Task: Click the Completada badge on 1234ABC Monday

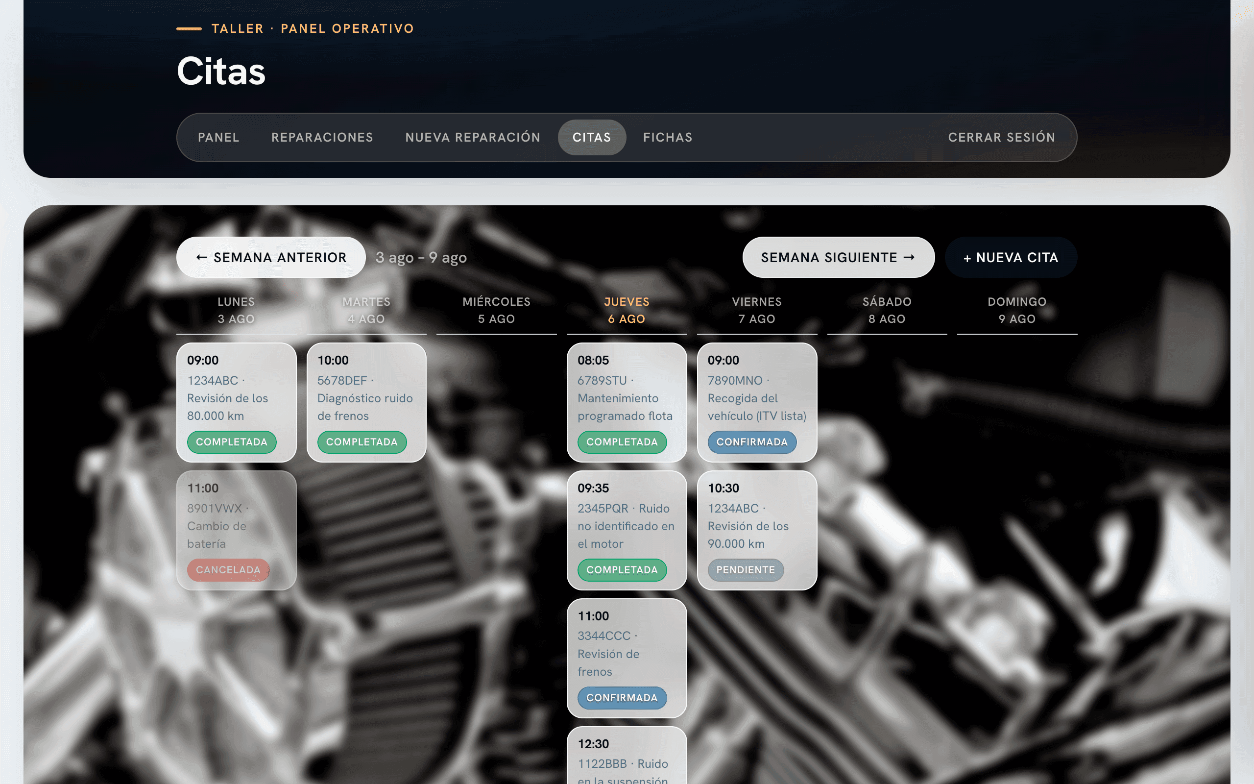Action: (232, 442)
